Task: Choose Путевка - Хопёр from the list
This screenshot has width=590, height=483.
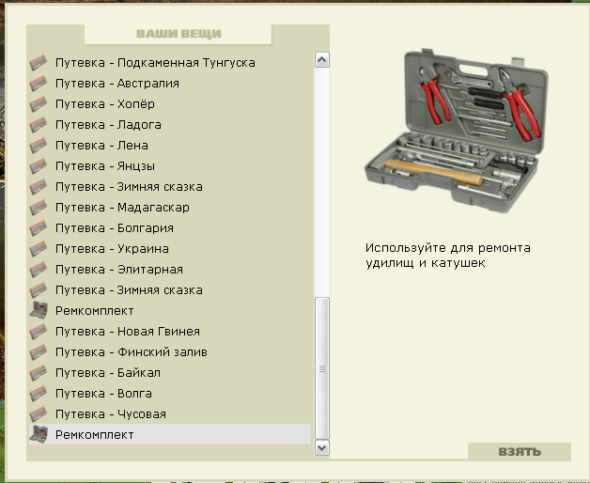Action: coord(170,104)
